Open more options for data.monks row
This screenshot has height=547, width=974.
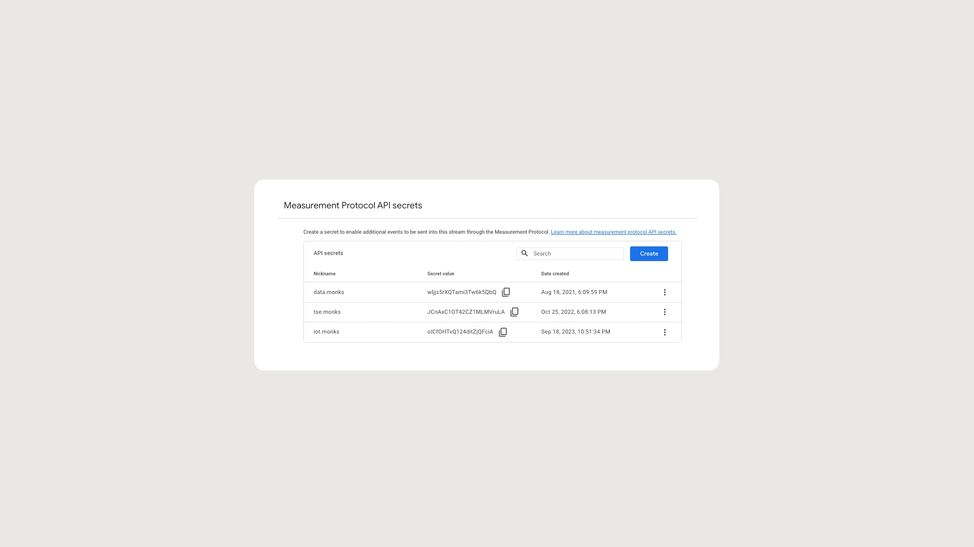665,293
